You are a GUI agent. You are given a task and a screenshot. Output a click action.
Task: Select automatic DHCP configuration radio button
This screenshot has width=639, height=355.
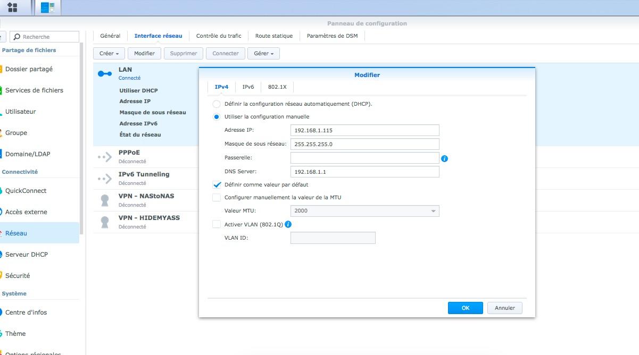tap(217, 104)
